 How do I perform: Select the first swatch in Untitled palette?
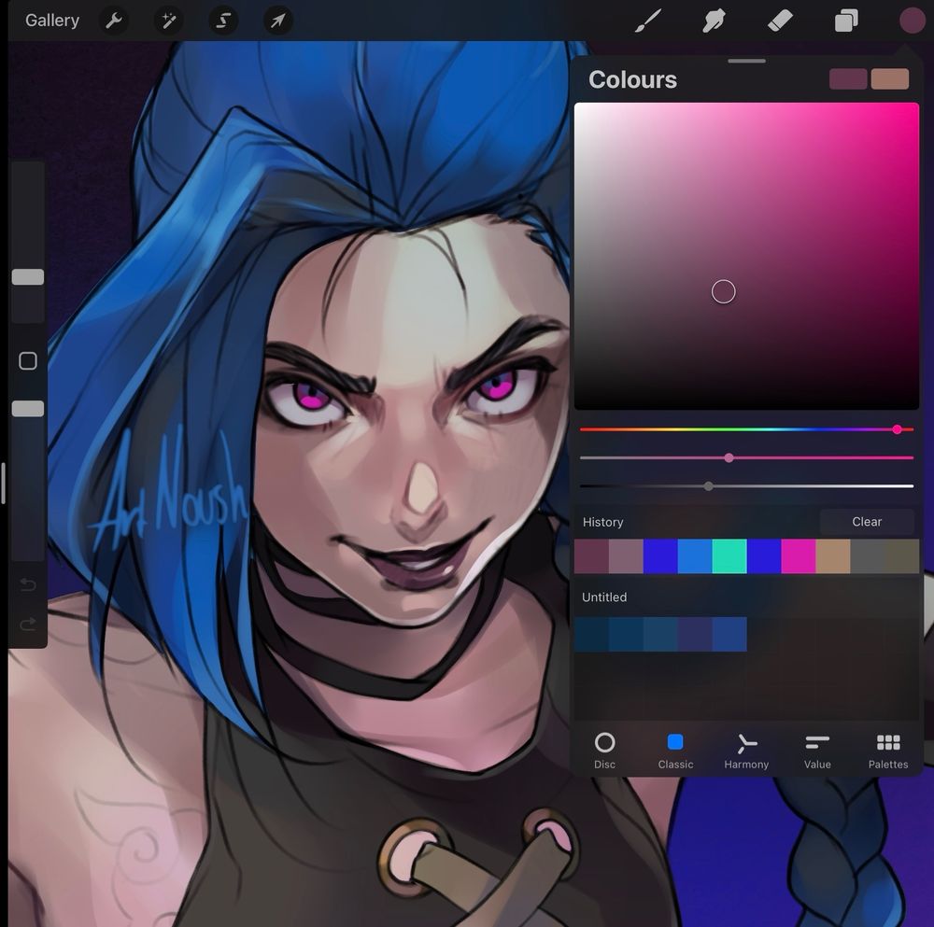click(591, 634)
